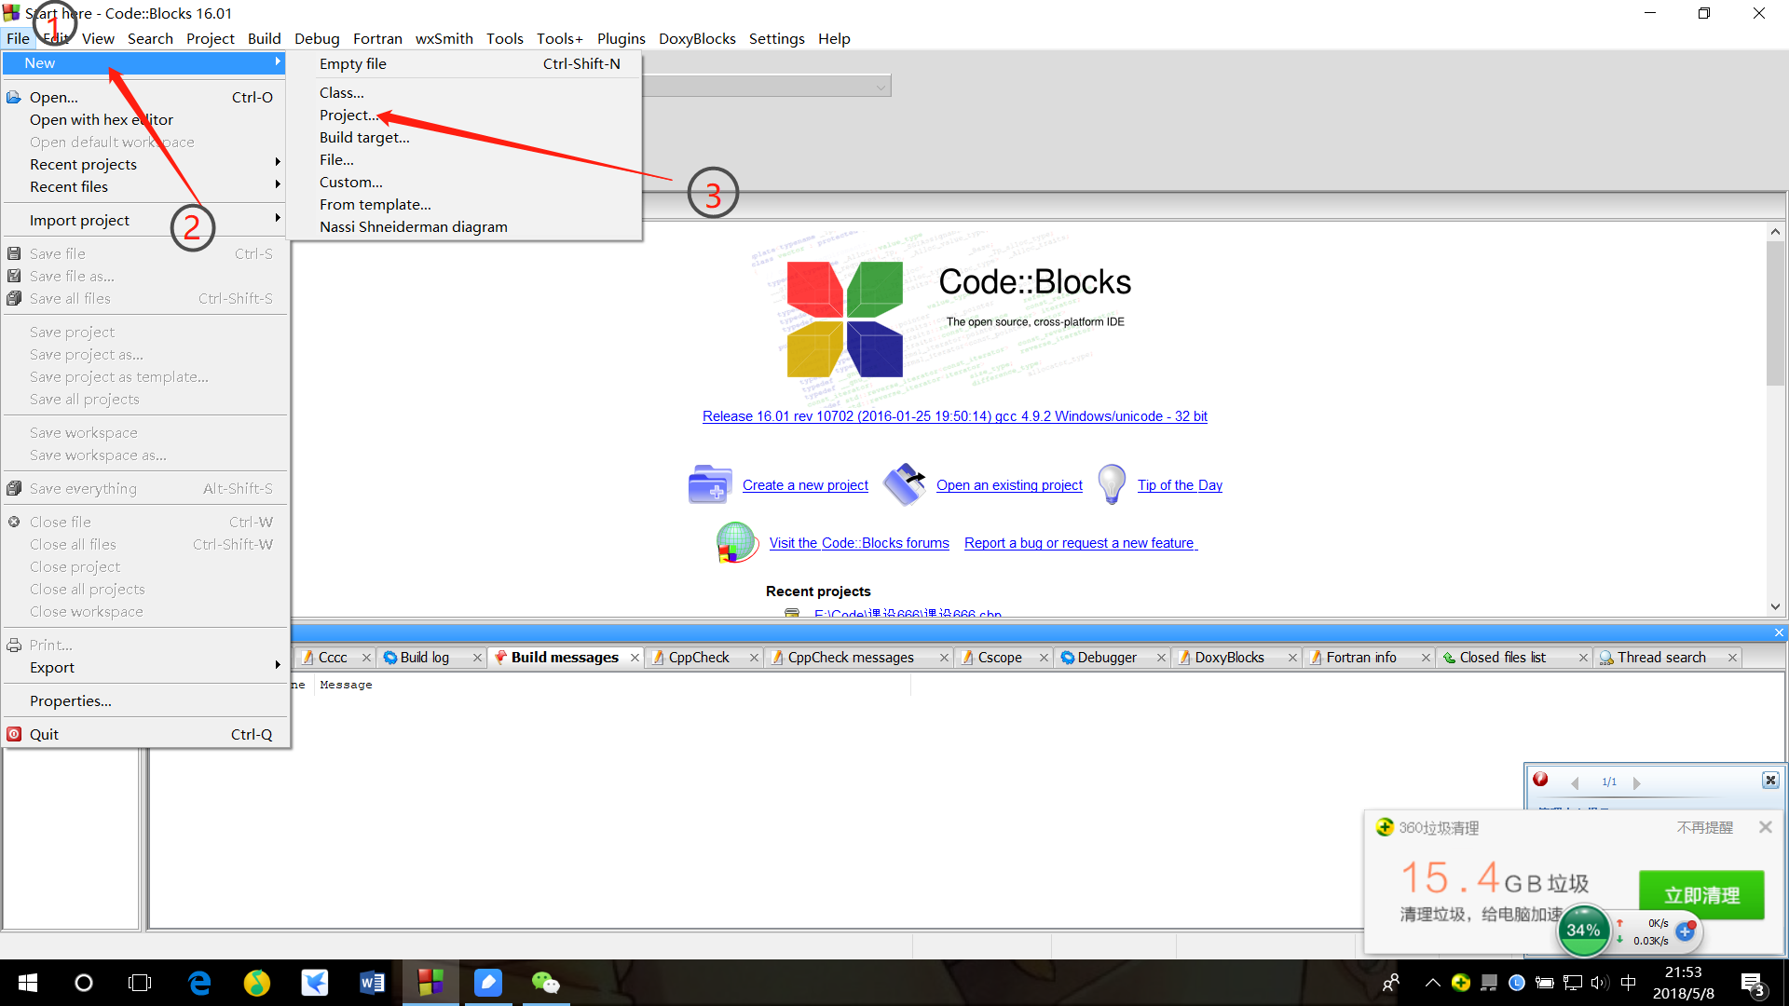
Task: Click the Open folder icon in File menu
Action: click(14, 97)
